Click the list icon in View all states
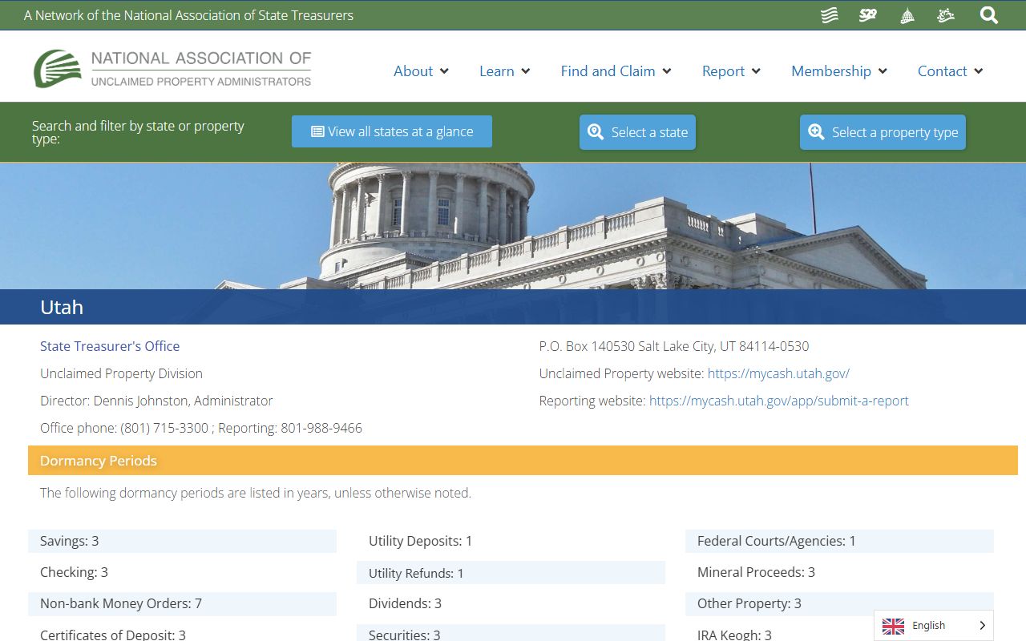 click(317, 131)
